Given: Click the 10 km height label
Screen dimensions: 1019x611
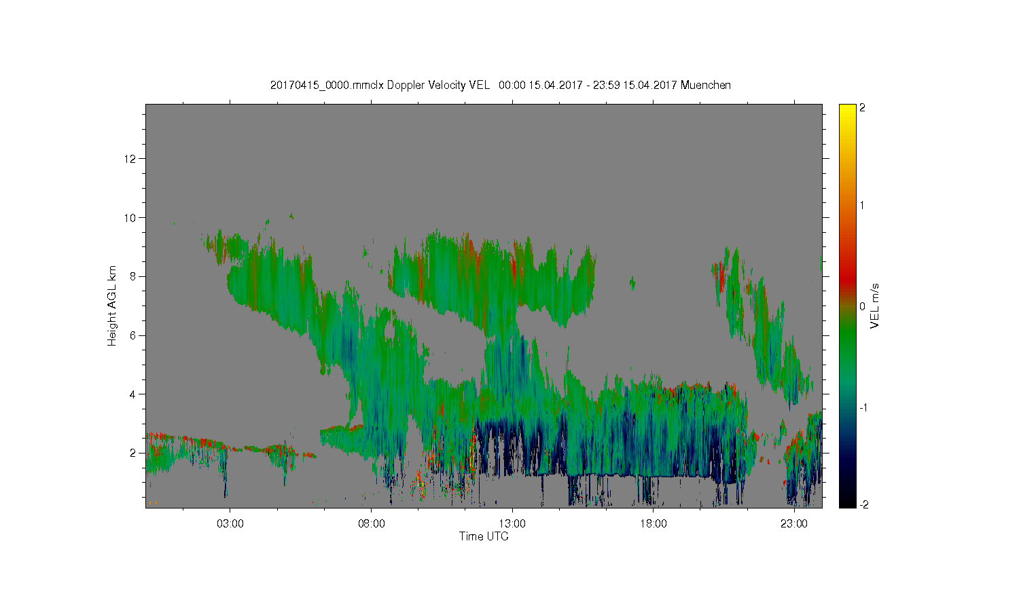Looking at the screenshot, I should click(x=131, y=218).
